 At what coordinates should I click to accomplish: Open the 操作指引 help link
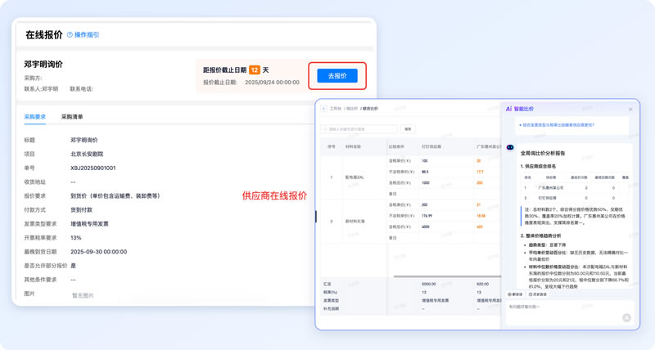pyautogui.click(x=86, y=35)
